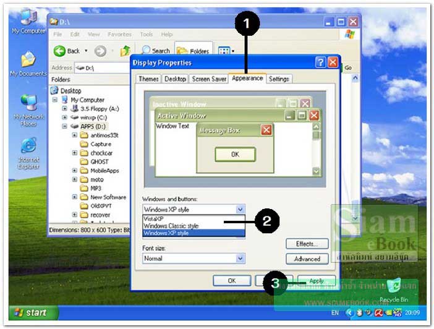This screenshot has width=434, height=329.
Task: Choose VistaXP from style list
Action: 194,218
